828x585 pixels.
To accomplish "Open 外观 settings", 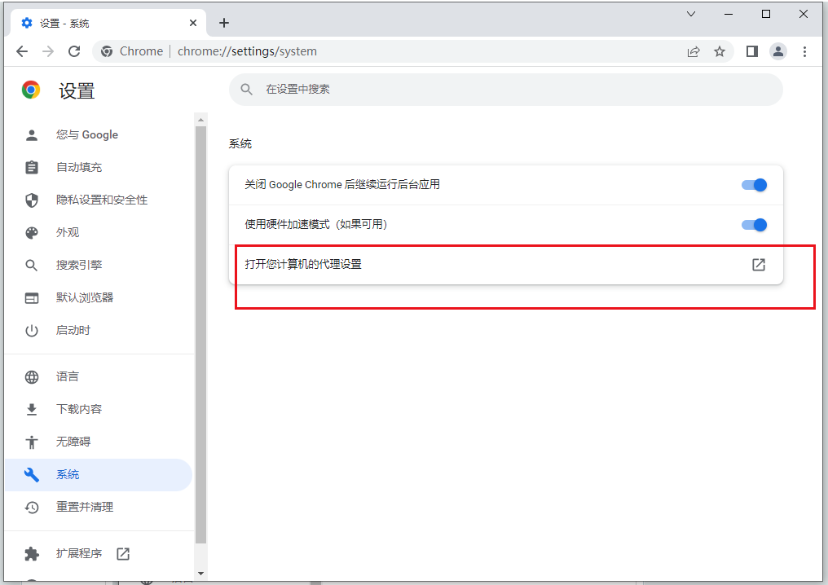I will tap(99, 232).
